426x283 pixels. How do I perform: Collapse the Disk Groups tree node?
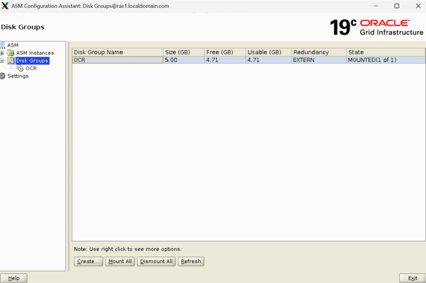tap(2, 61)
